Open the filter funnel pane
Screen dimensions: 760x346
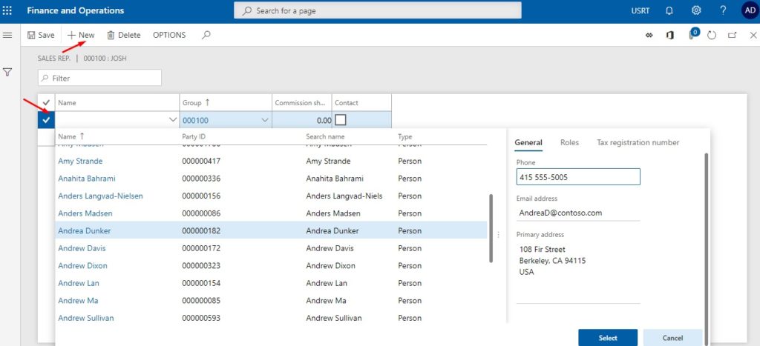pos(7,73)
